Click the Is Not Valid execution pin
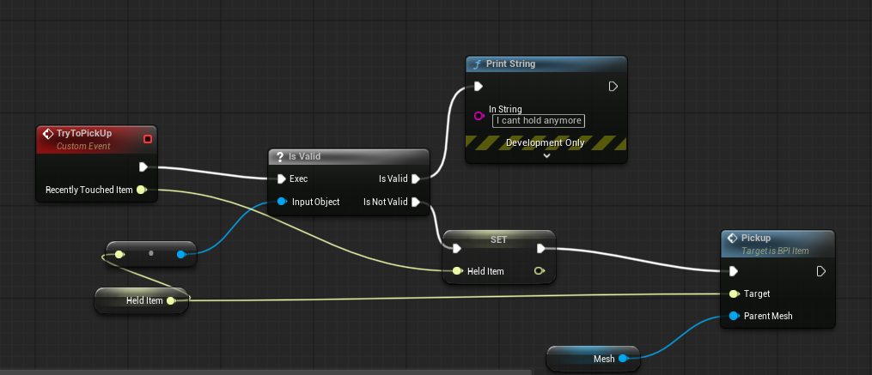872x375 pixels. tap(416, 202)
